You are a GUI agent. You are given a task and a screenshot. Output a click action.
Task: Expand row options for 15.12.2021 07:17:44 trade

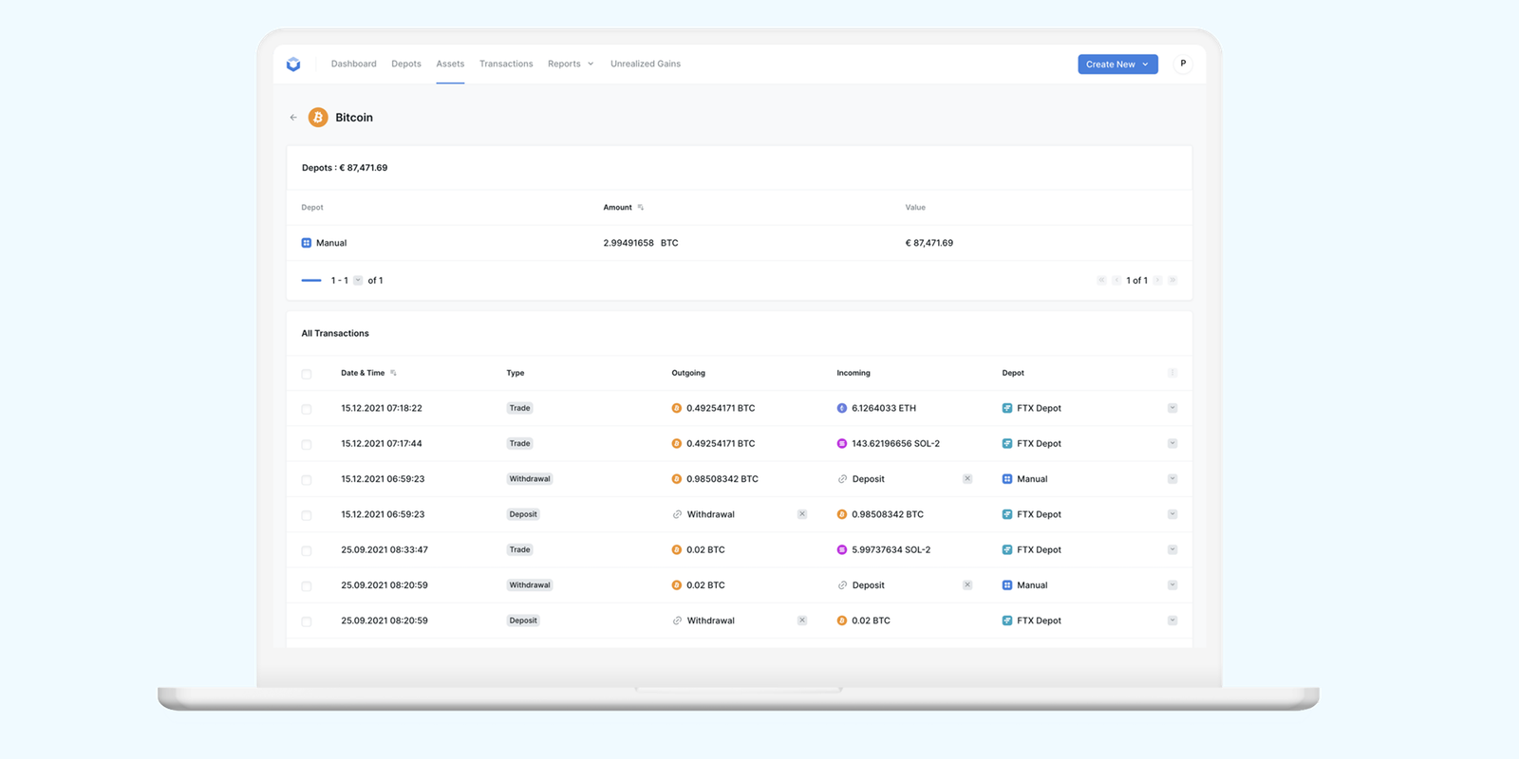point(1172,444)
